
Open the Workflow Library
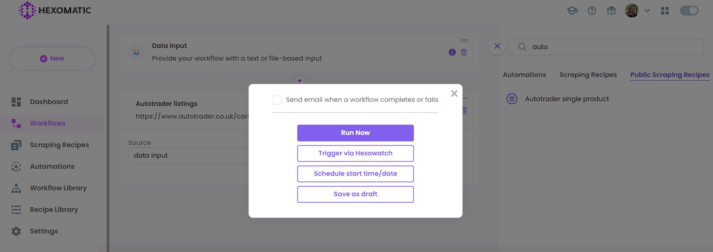[58, 188]
